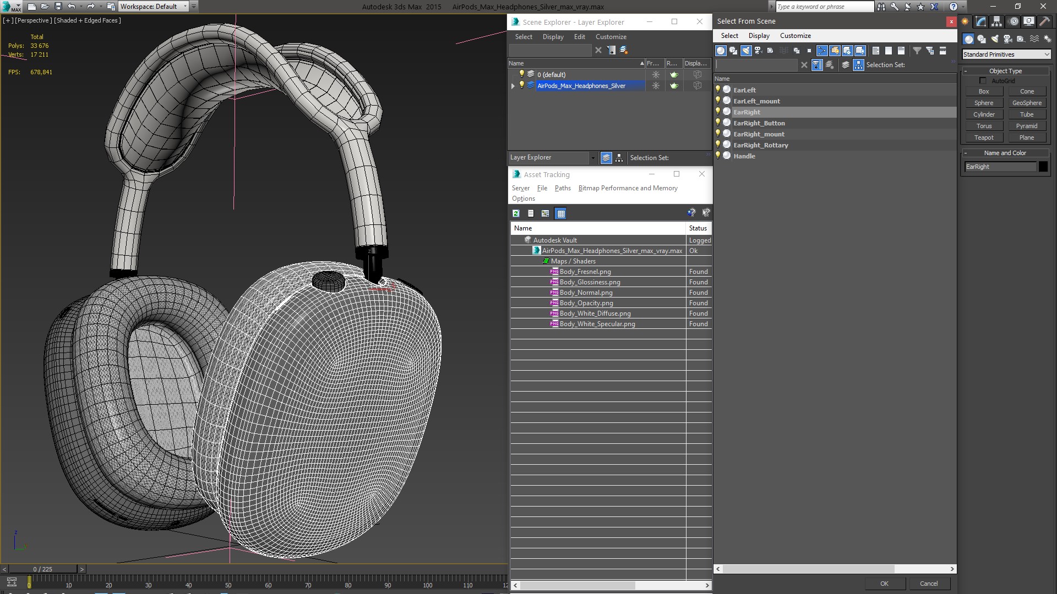
Task: Open the Motion tab in the command panel
Action: pos(1013,22)
